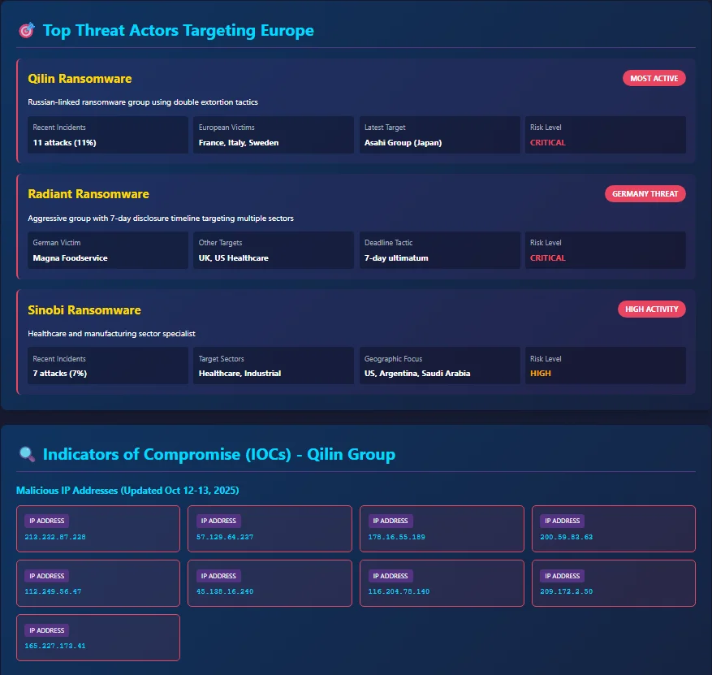The width and height of the screenshot is (712, 675).
Task: Click Malicious IP Addresses (Updated Oct 12-13, 2025) subheading
Action: [x=127, y=490]
